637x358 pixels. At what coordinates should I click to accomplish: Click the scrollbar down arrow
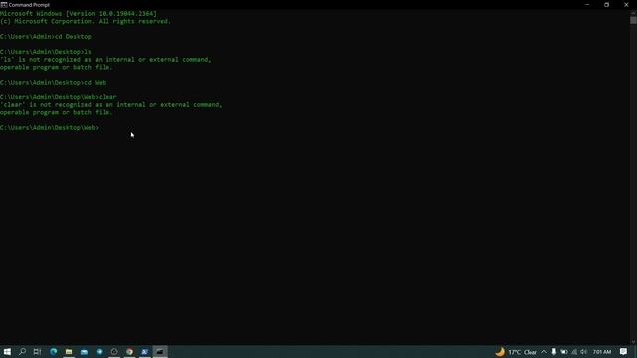633,342
